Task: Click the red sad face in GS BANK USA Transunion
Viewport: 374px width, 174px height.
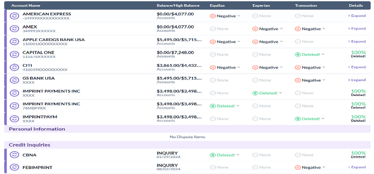Action: click(x=298, y=80)
